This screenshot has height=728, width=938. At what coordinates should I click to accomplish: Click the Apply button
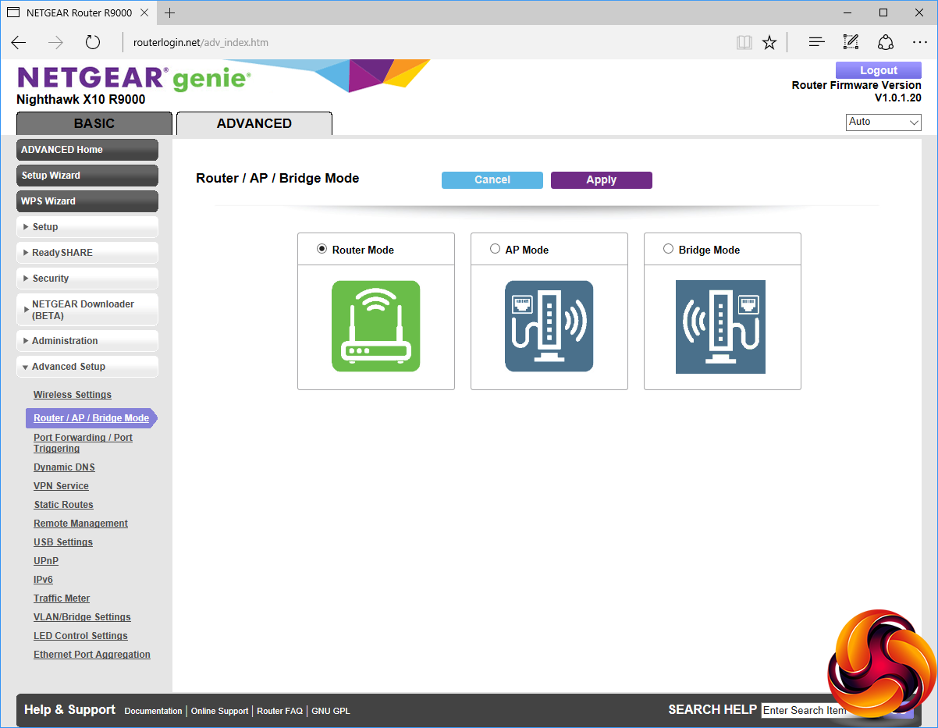pos(602,179)
